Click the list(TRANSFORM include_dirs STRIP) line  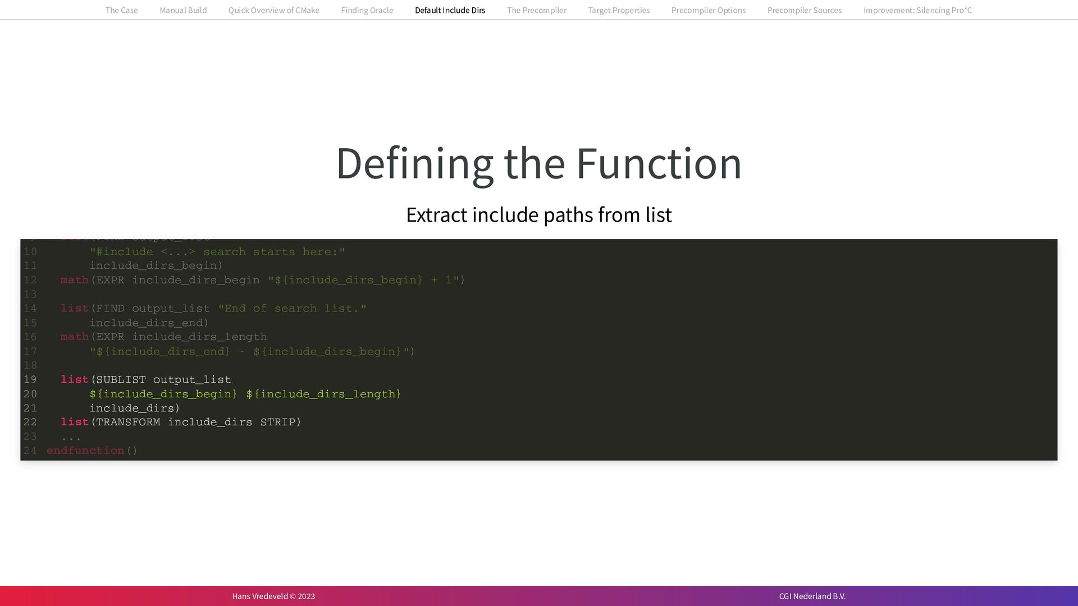pyautogui.click(x=181, y=422)
